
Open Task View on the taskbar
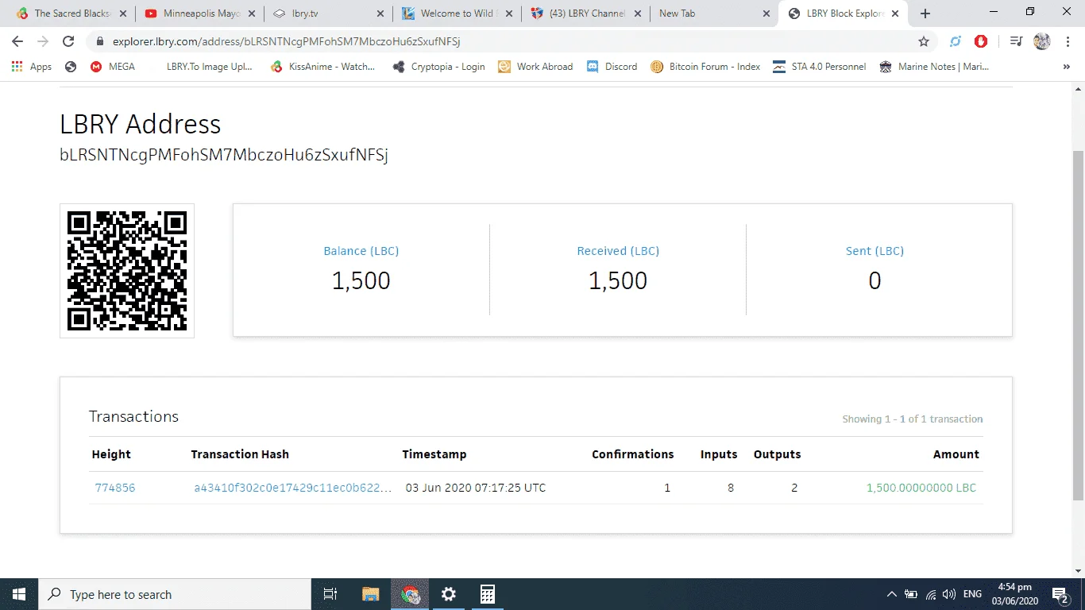(x=330, y=594)
